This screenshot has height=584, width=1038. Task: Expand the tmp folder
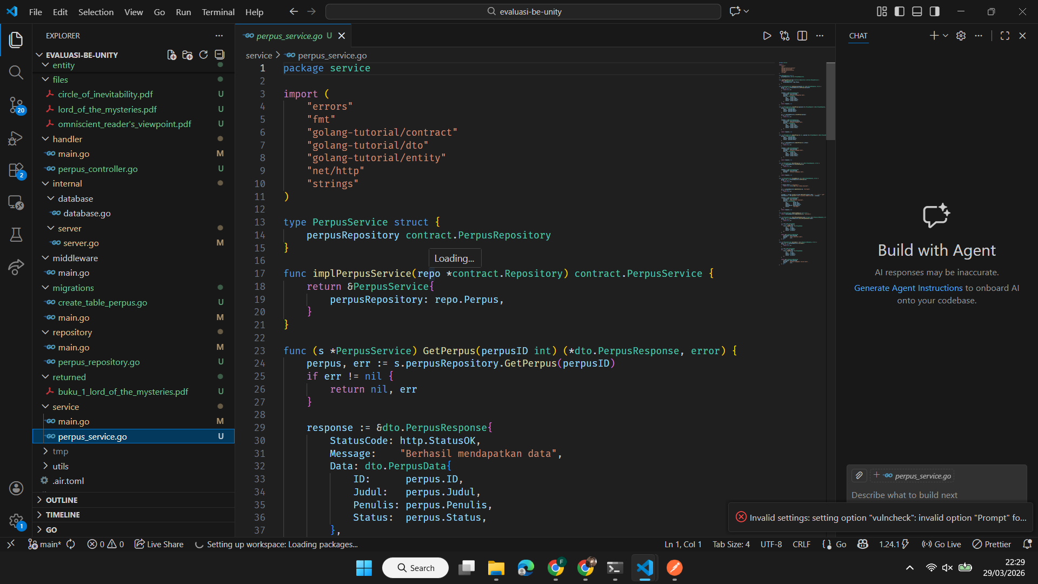(x=60, y=451)
